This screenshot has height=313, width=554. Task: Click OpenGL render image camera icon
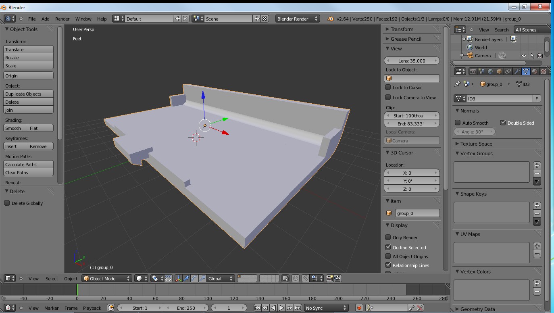(330, 278)
